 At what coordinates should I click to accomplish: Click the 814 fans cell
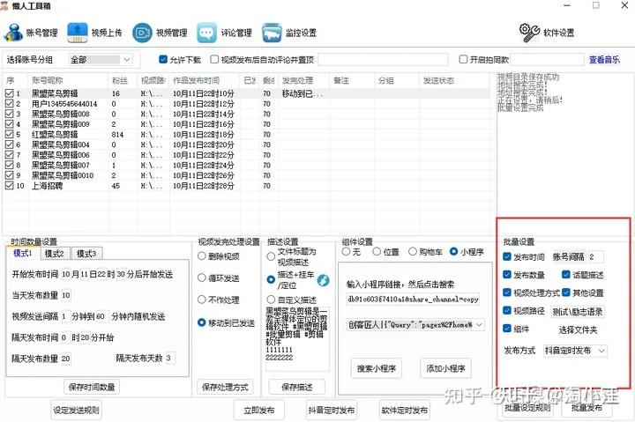coord(123,134)
